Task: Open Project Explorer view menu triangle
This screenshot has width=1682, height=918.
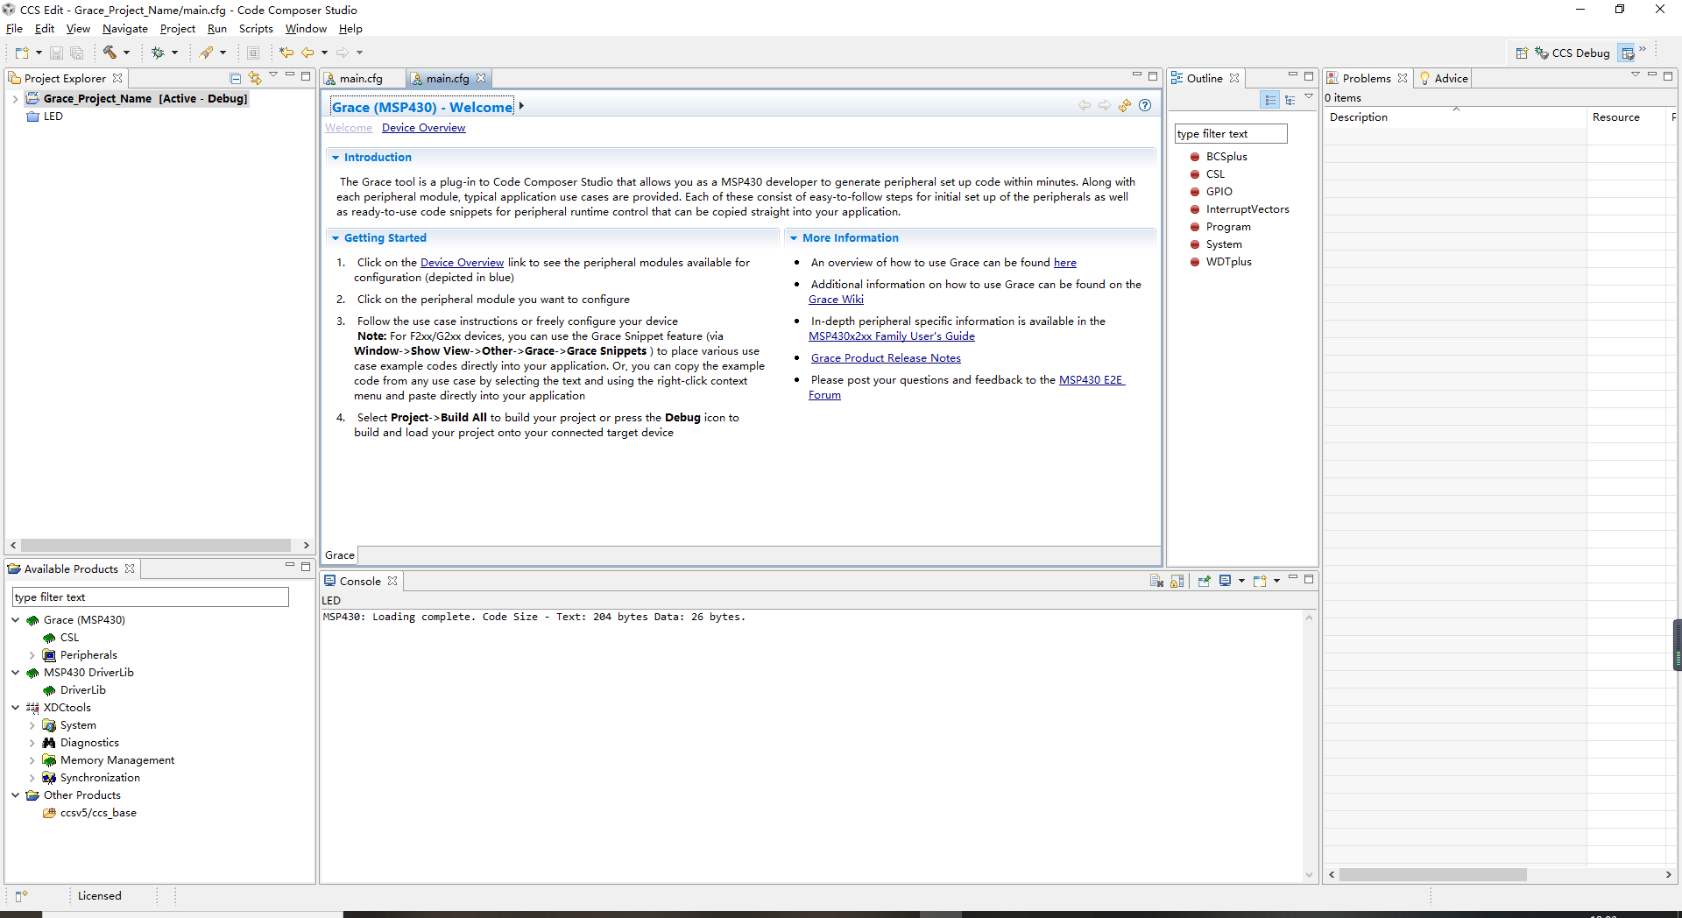Action: tap(273, 75)
